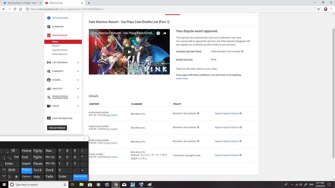
Task: Click policy info icon for 3:53:05 claim row
Action: [198, 141]
